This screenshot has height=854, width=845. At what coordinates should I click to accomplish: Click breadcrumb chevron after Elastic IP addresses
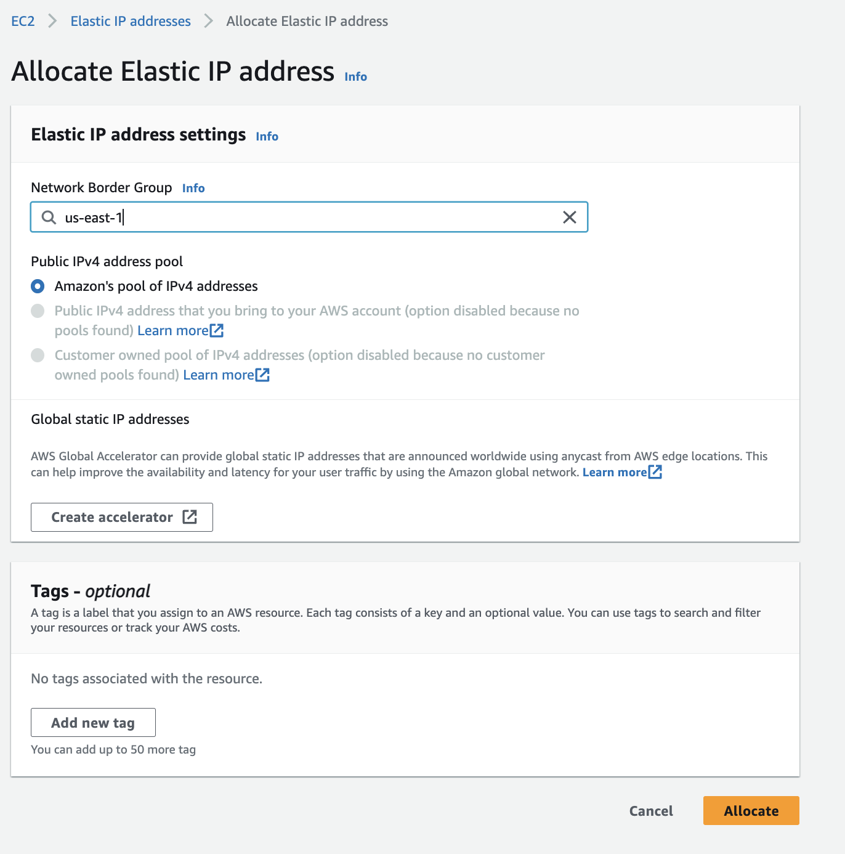point(209,22)
